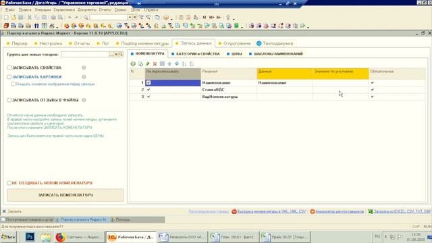
Task: Open the ШАБЛОНЫ НАИМЕНОВАНИЙ tab
Action: 276,54
